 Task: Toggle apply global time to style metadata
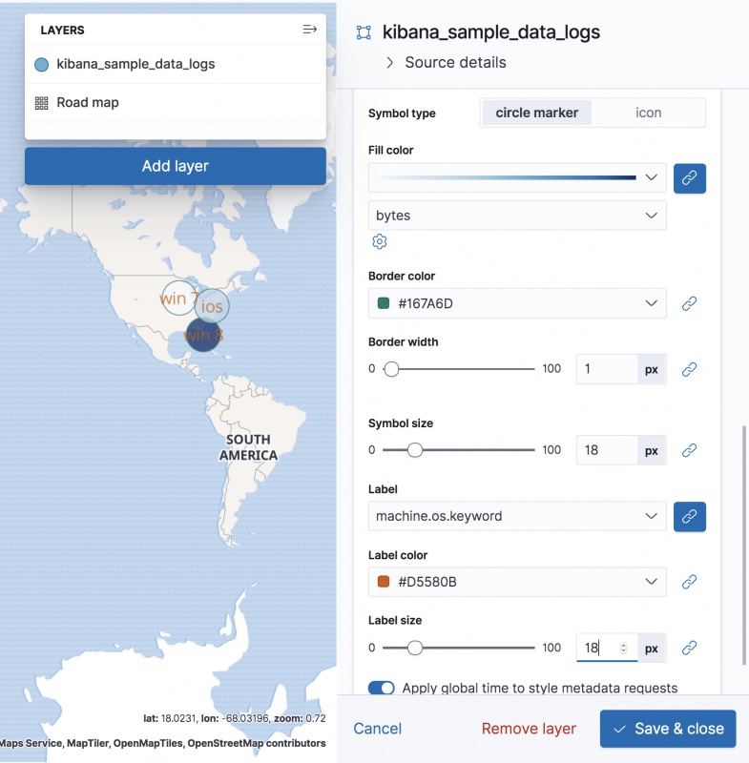coord(382,688)
